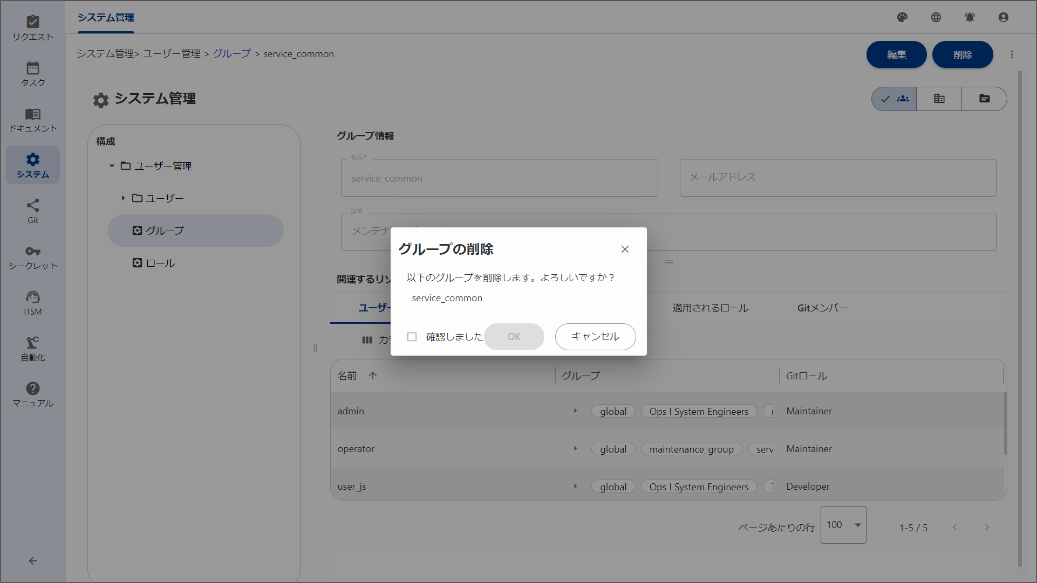Open the notifications bell icon
This screenshot has height=583, width=1037.
[x=970, y=17]
